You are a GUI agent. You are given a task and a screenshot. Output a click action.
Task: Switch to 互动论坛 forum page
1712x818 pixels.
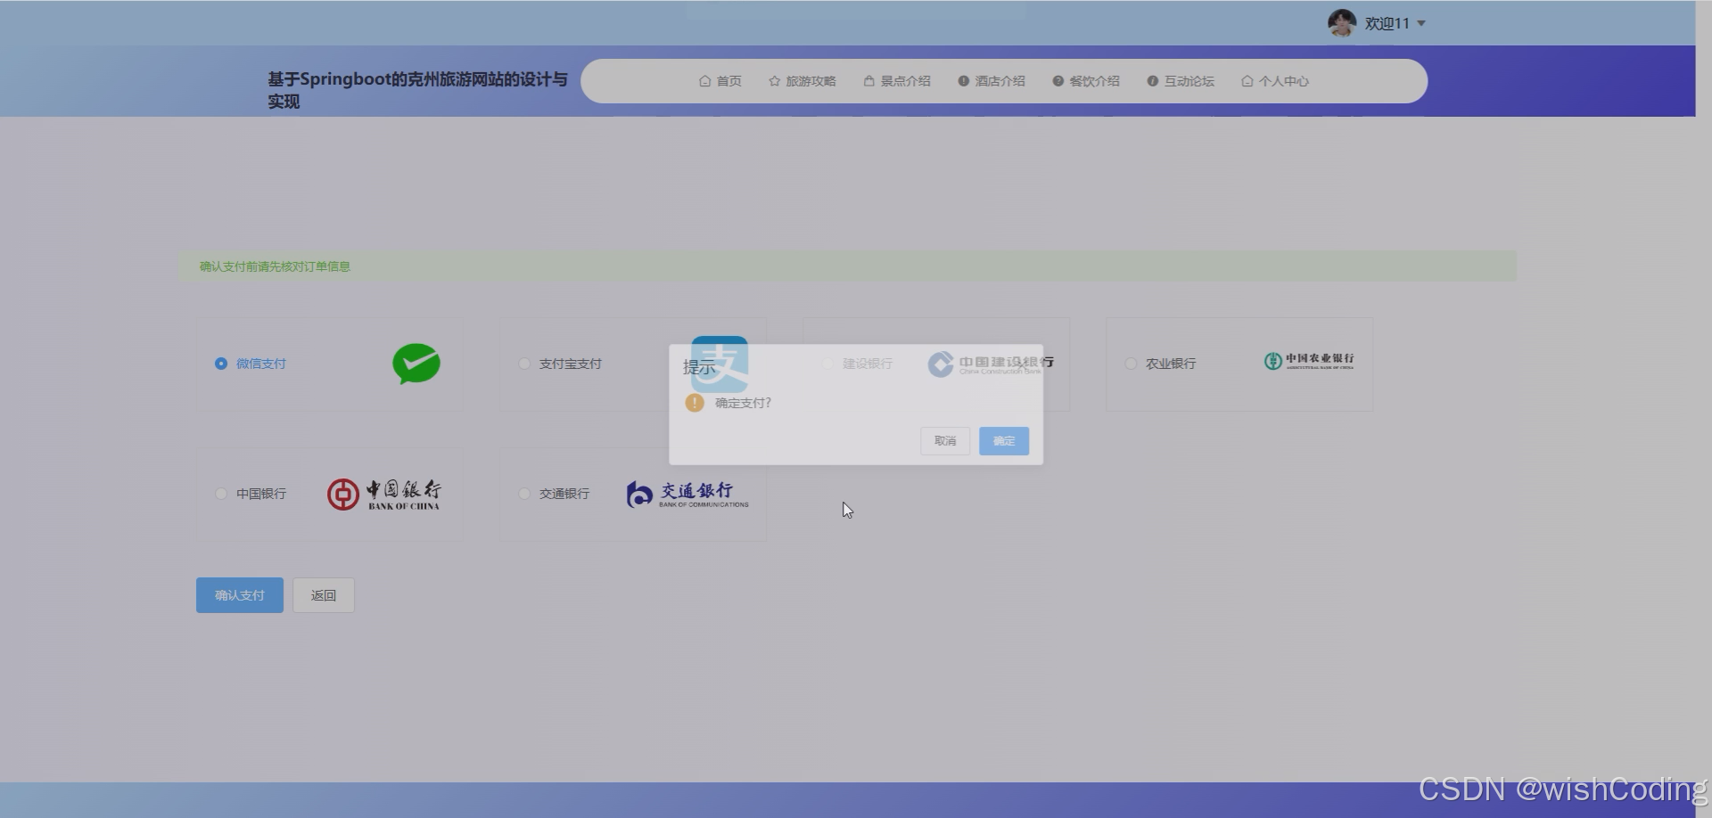[x=1181, y=81]
